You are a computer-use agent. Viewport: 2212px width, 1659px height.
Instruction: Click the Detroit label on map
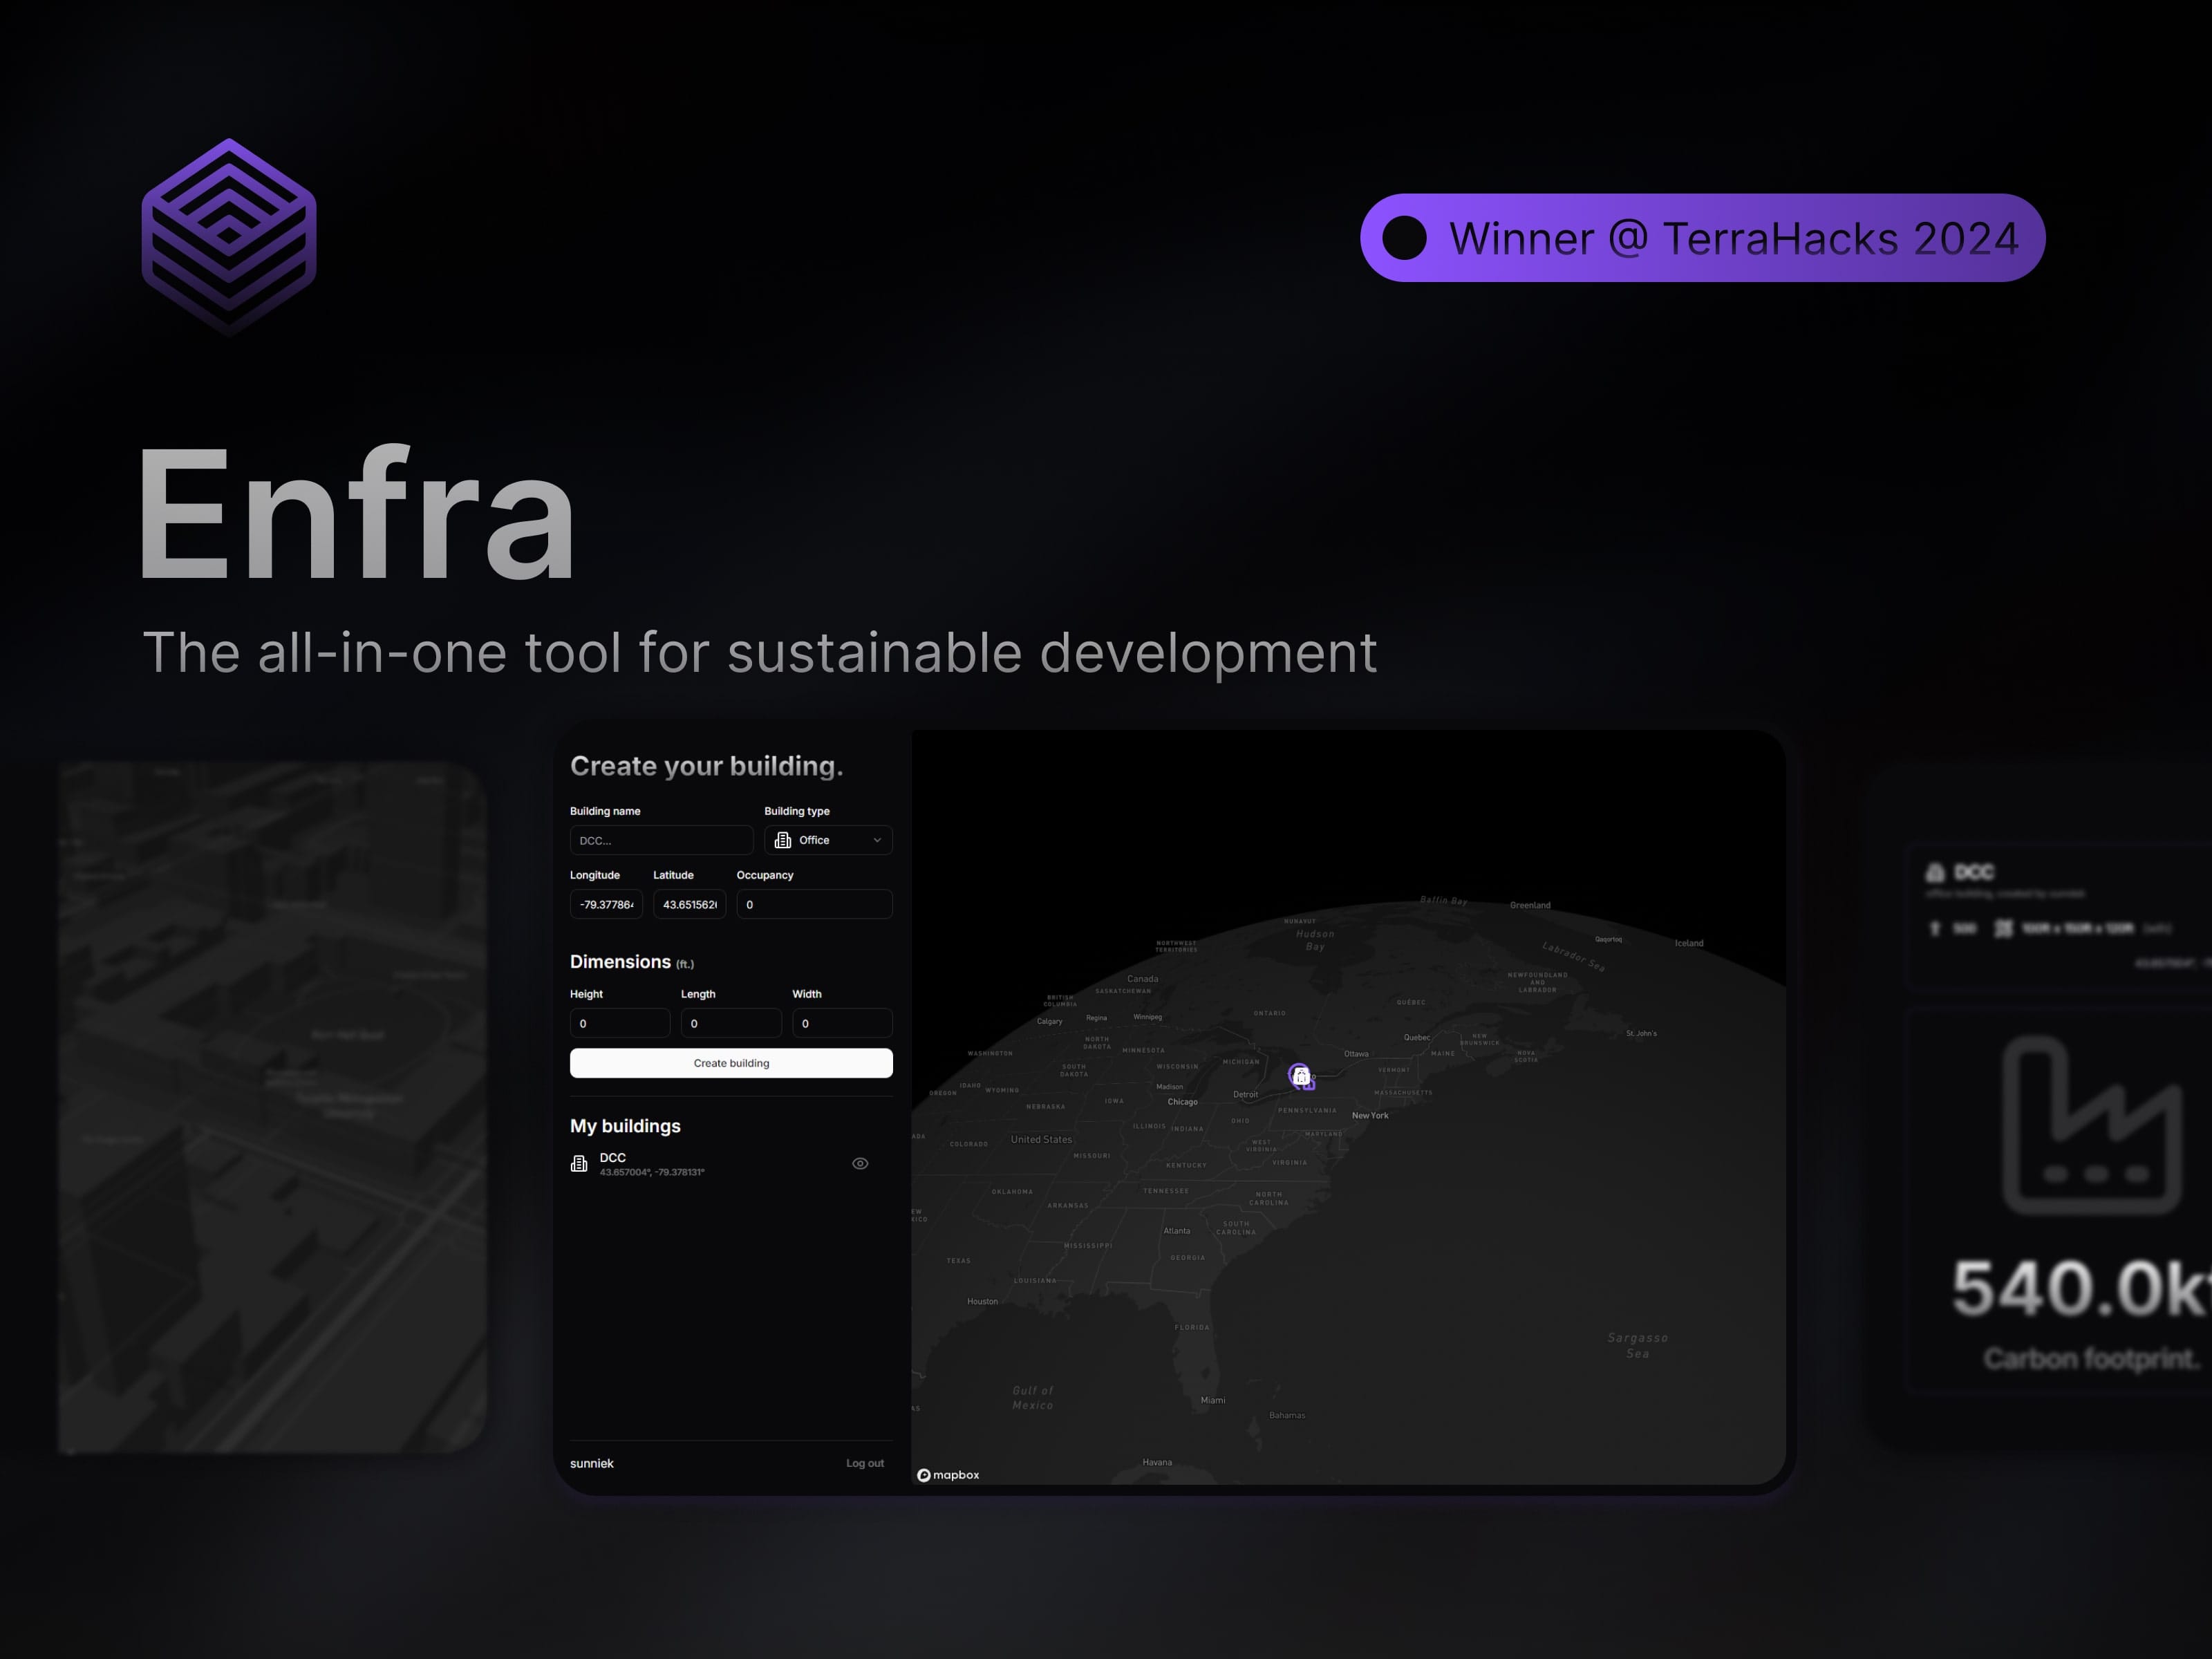pyautogui.click(x=1246, y=1094)
